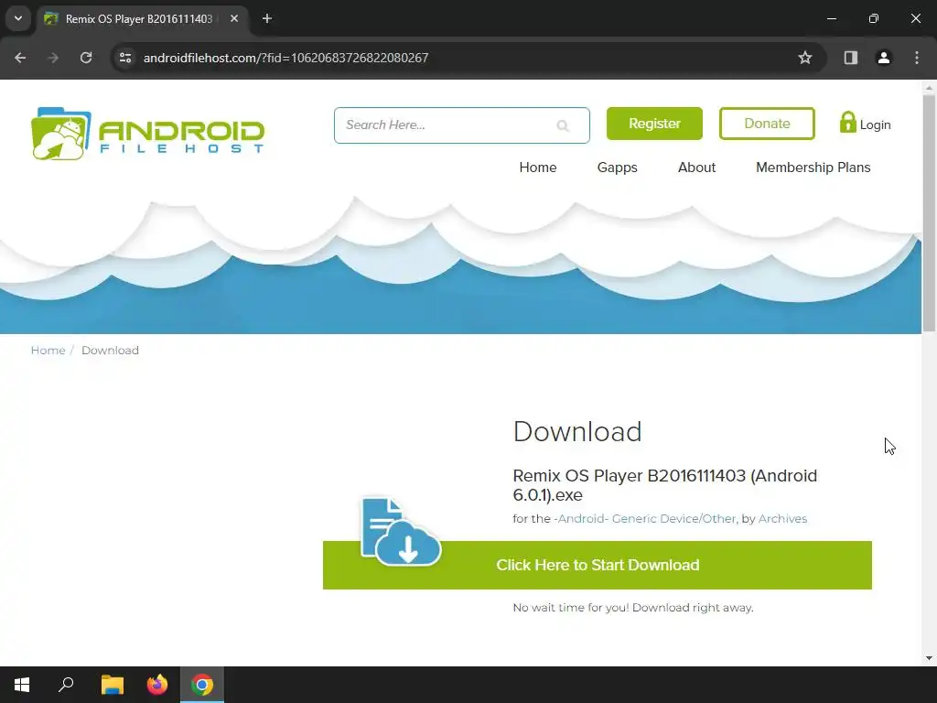This screenshot has height=703, width=937.
Task: Click the vertical scrollbar thumb
Action: click(929, 212)
